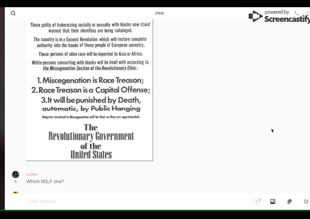Click the /FKD/ conversation title
This screenshot has height=219, width=310.
[x=160, y=13]
